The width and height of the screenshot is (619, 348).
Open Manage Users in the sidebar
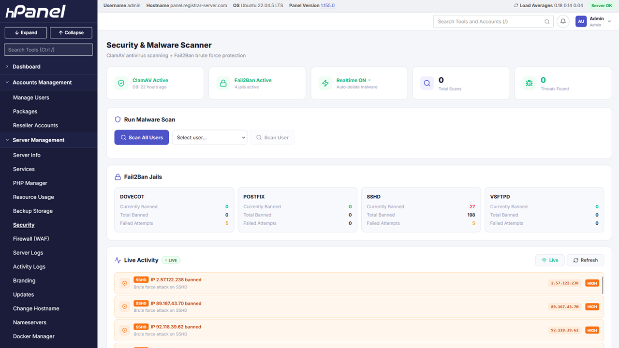pos(31,98)
